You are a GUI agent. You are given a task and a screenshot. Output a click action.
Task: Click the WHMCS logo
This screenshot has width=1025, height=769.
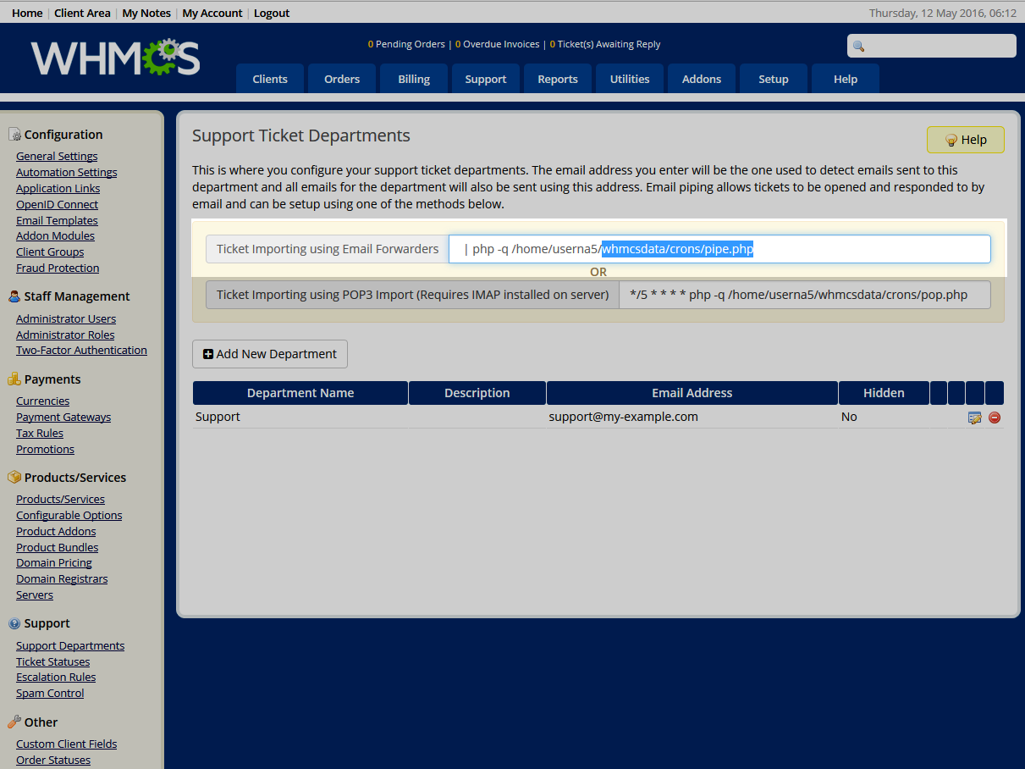[x=116, y=58]
